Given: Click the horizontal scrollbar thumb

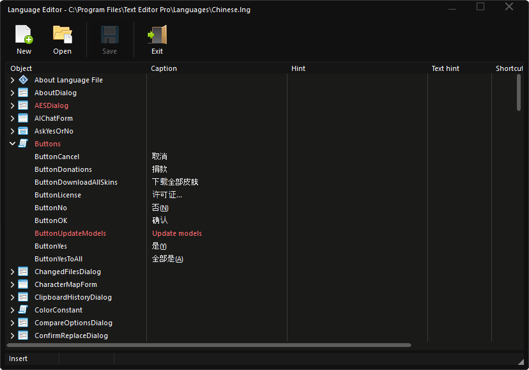Looking at the screenshot, I should pyautogui.click(x=209, y=345).
